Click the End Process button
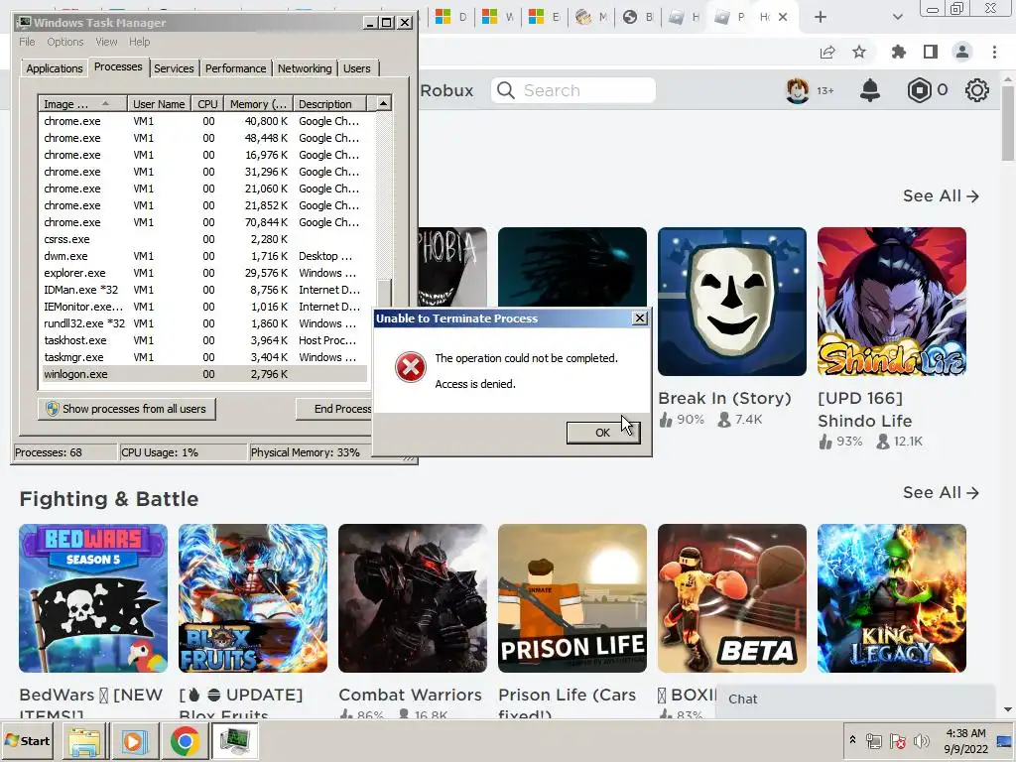1016x762 pixels. 334,409
